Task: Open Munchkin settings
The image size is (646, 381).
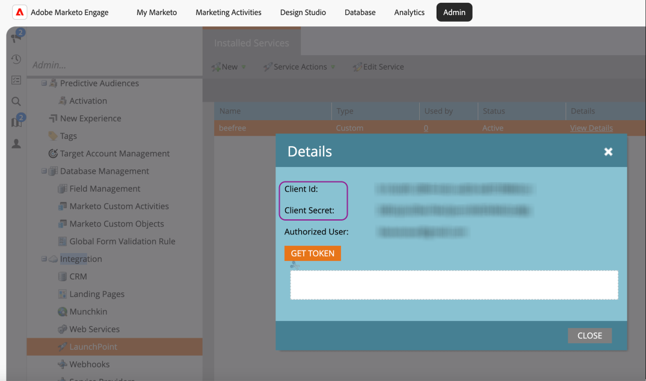Action: click(88, 312)
